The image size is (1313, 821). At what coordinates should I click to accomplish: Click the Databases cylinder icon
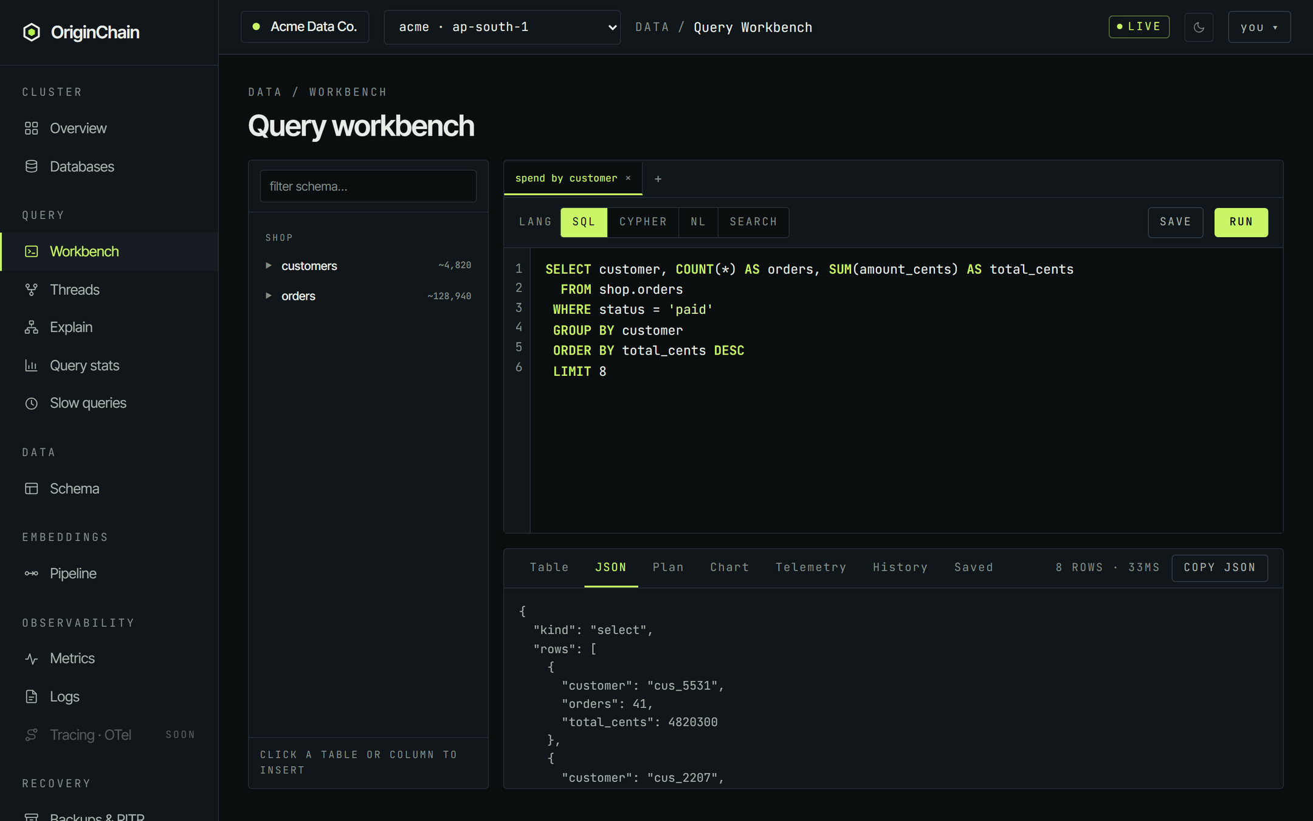click(32, 167)
